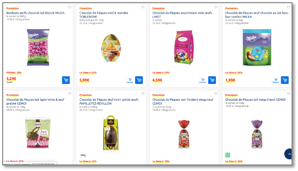Add Milka biscuit eggs to cart
This screenshot has height=171, width=298.
pos(66,80)
